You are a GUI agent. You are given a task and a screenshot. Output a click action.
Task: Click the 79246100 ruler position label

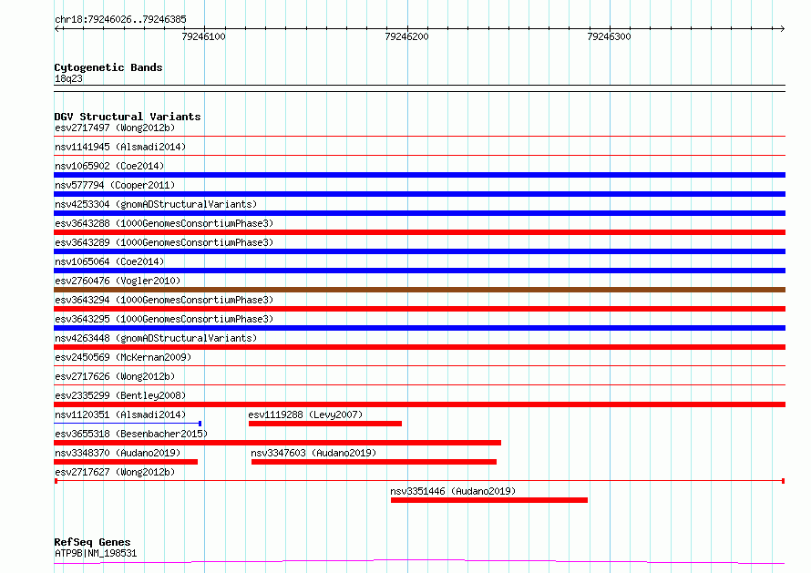(204, 36)
